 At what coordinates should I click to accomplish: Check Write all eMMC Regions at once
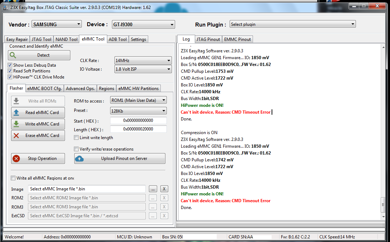[x=13, y=178]
